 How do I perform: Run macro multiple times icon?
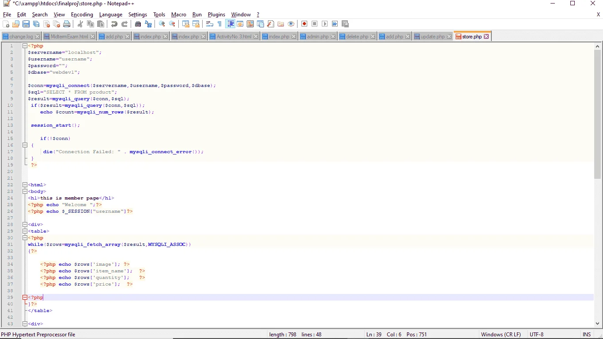pos(335,24)
